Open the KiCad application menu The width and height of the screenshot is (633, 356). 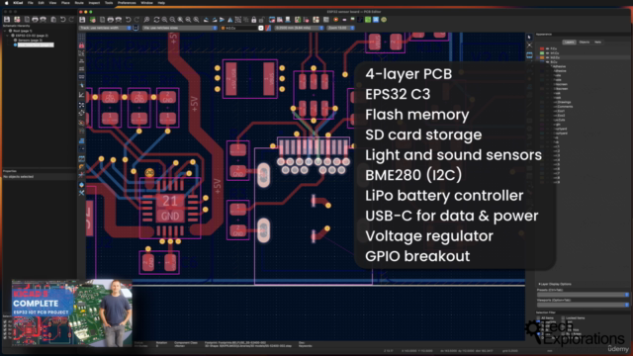coord(18,3)
